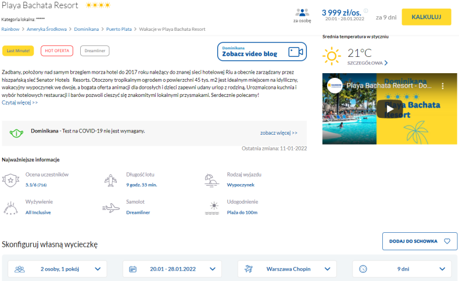Select the 'Last Minute!' tag

(17, 51)
